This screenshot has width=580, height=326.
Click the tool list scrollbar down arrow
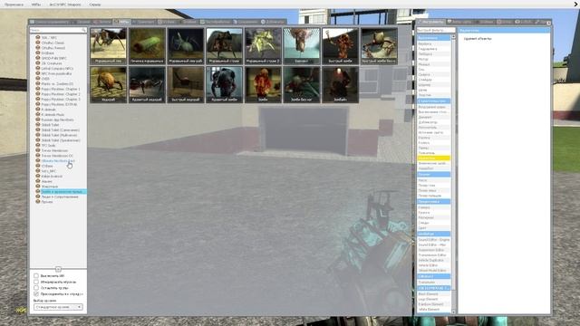click(453, 312)
